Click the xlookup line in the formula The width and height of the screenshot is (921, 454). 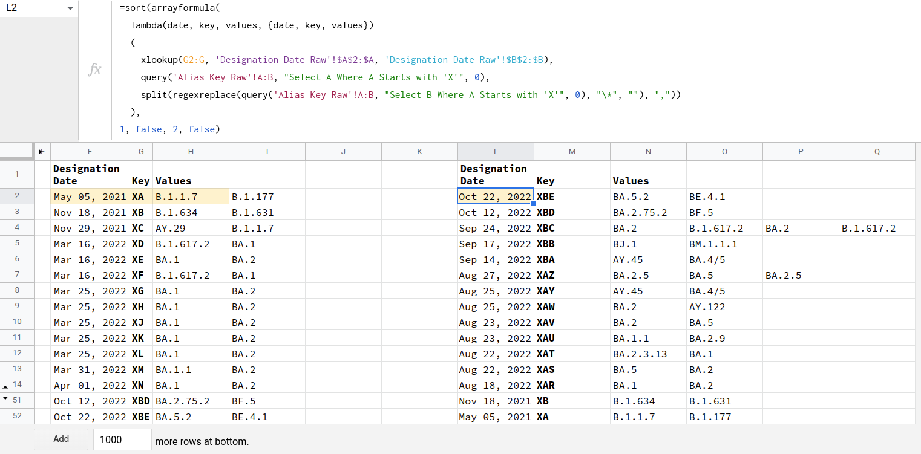tap(347, 60)
